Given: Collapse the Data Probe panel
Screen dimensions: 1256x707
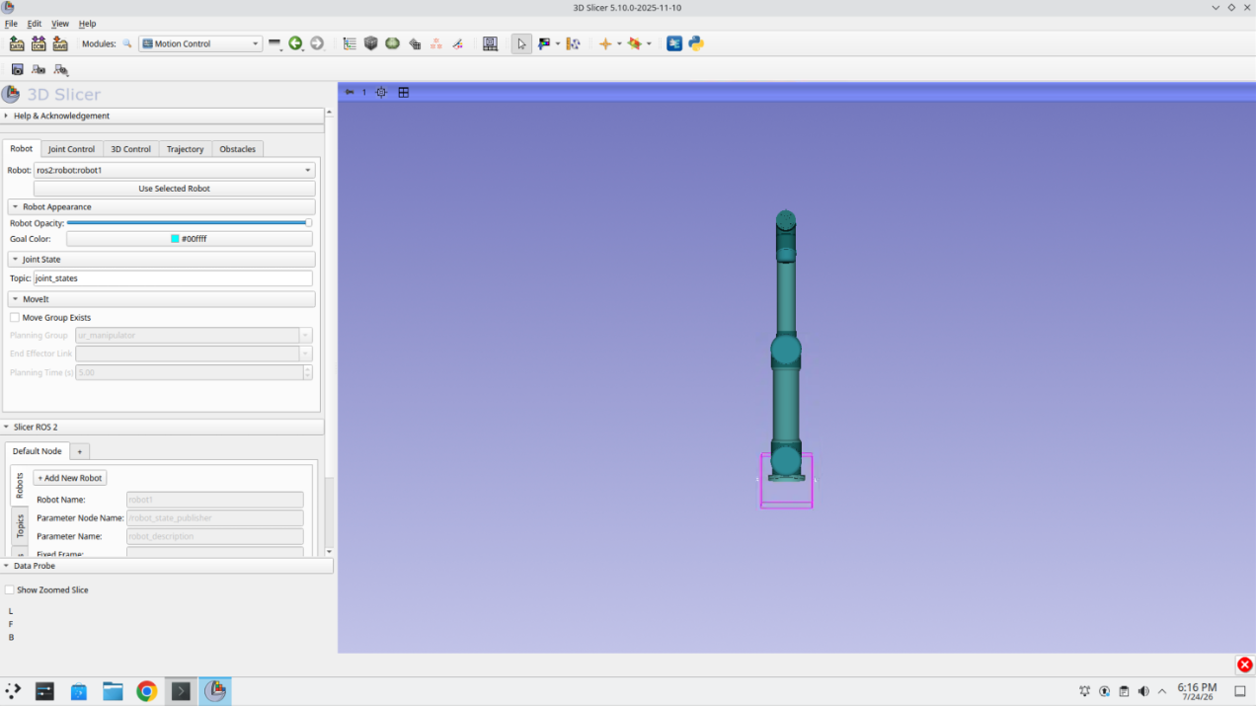Looking at the screenshot, I should [167, 566].
